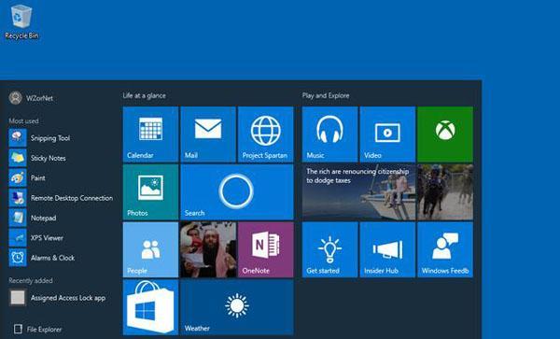Open the Weather tile
Screen dimensions: 560x339
pyautogui.click(x=237, y=307)
